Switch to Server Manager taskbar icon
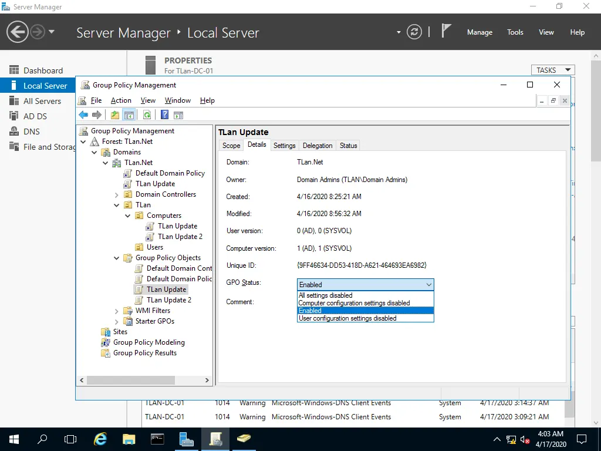The width and height of the screenshot is (601, 451). 186,439
